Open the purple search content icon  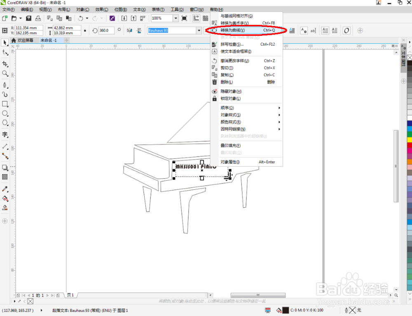[112, 18]
